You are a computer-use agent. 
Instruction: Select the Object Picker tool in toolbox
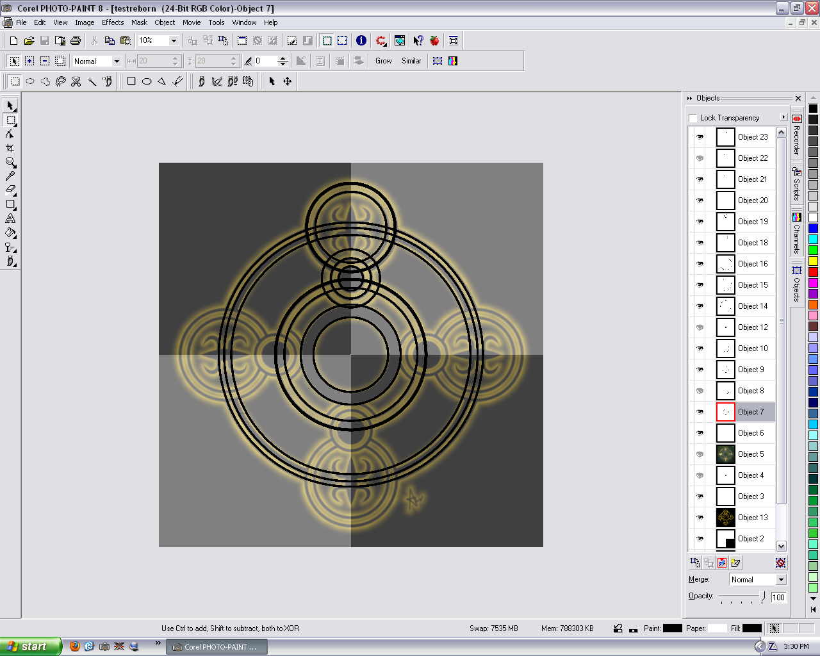click(10, 106)
